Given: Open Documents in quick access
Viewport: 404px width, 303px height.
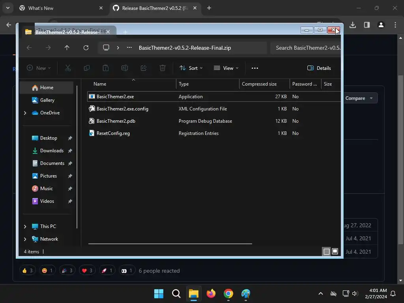Looking at the screenshot, I should point(52,163).
